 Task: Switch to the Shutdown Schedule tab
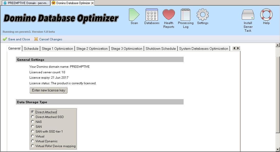coord(161,48)
